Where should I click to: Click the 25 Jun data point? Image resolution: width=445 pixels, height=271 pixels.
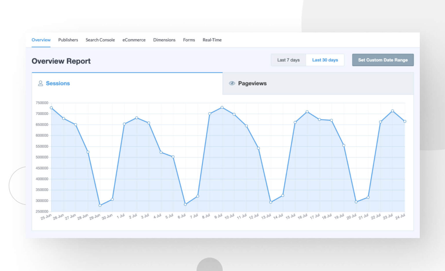click(x=51, y=108)
